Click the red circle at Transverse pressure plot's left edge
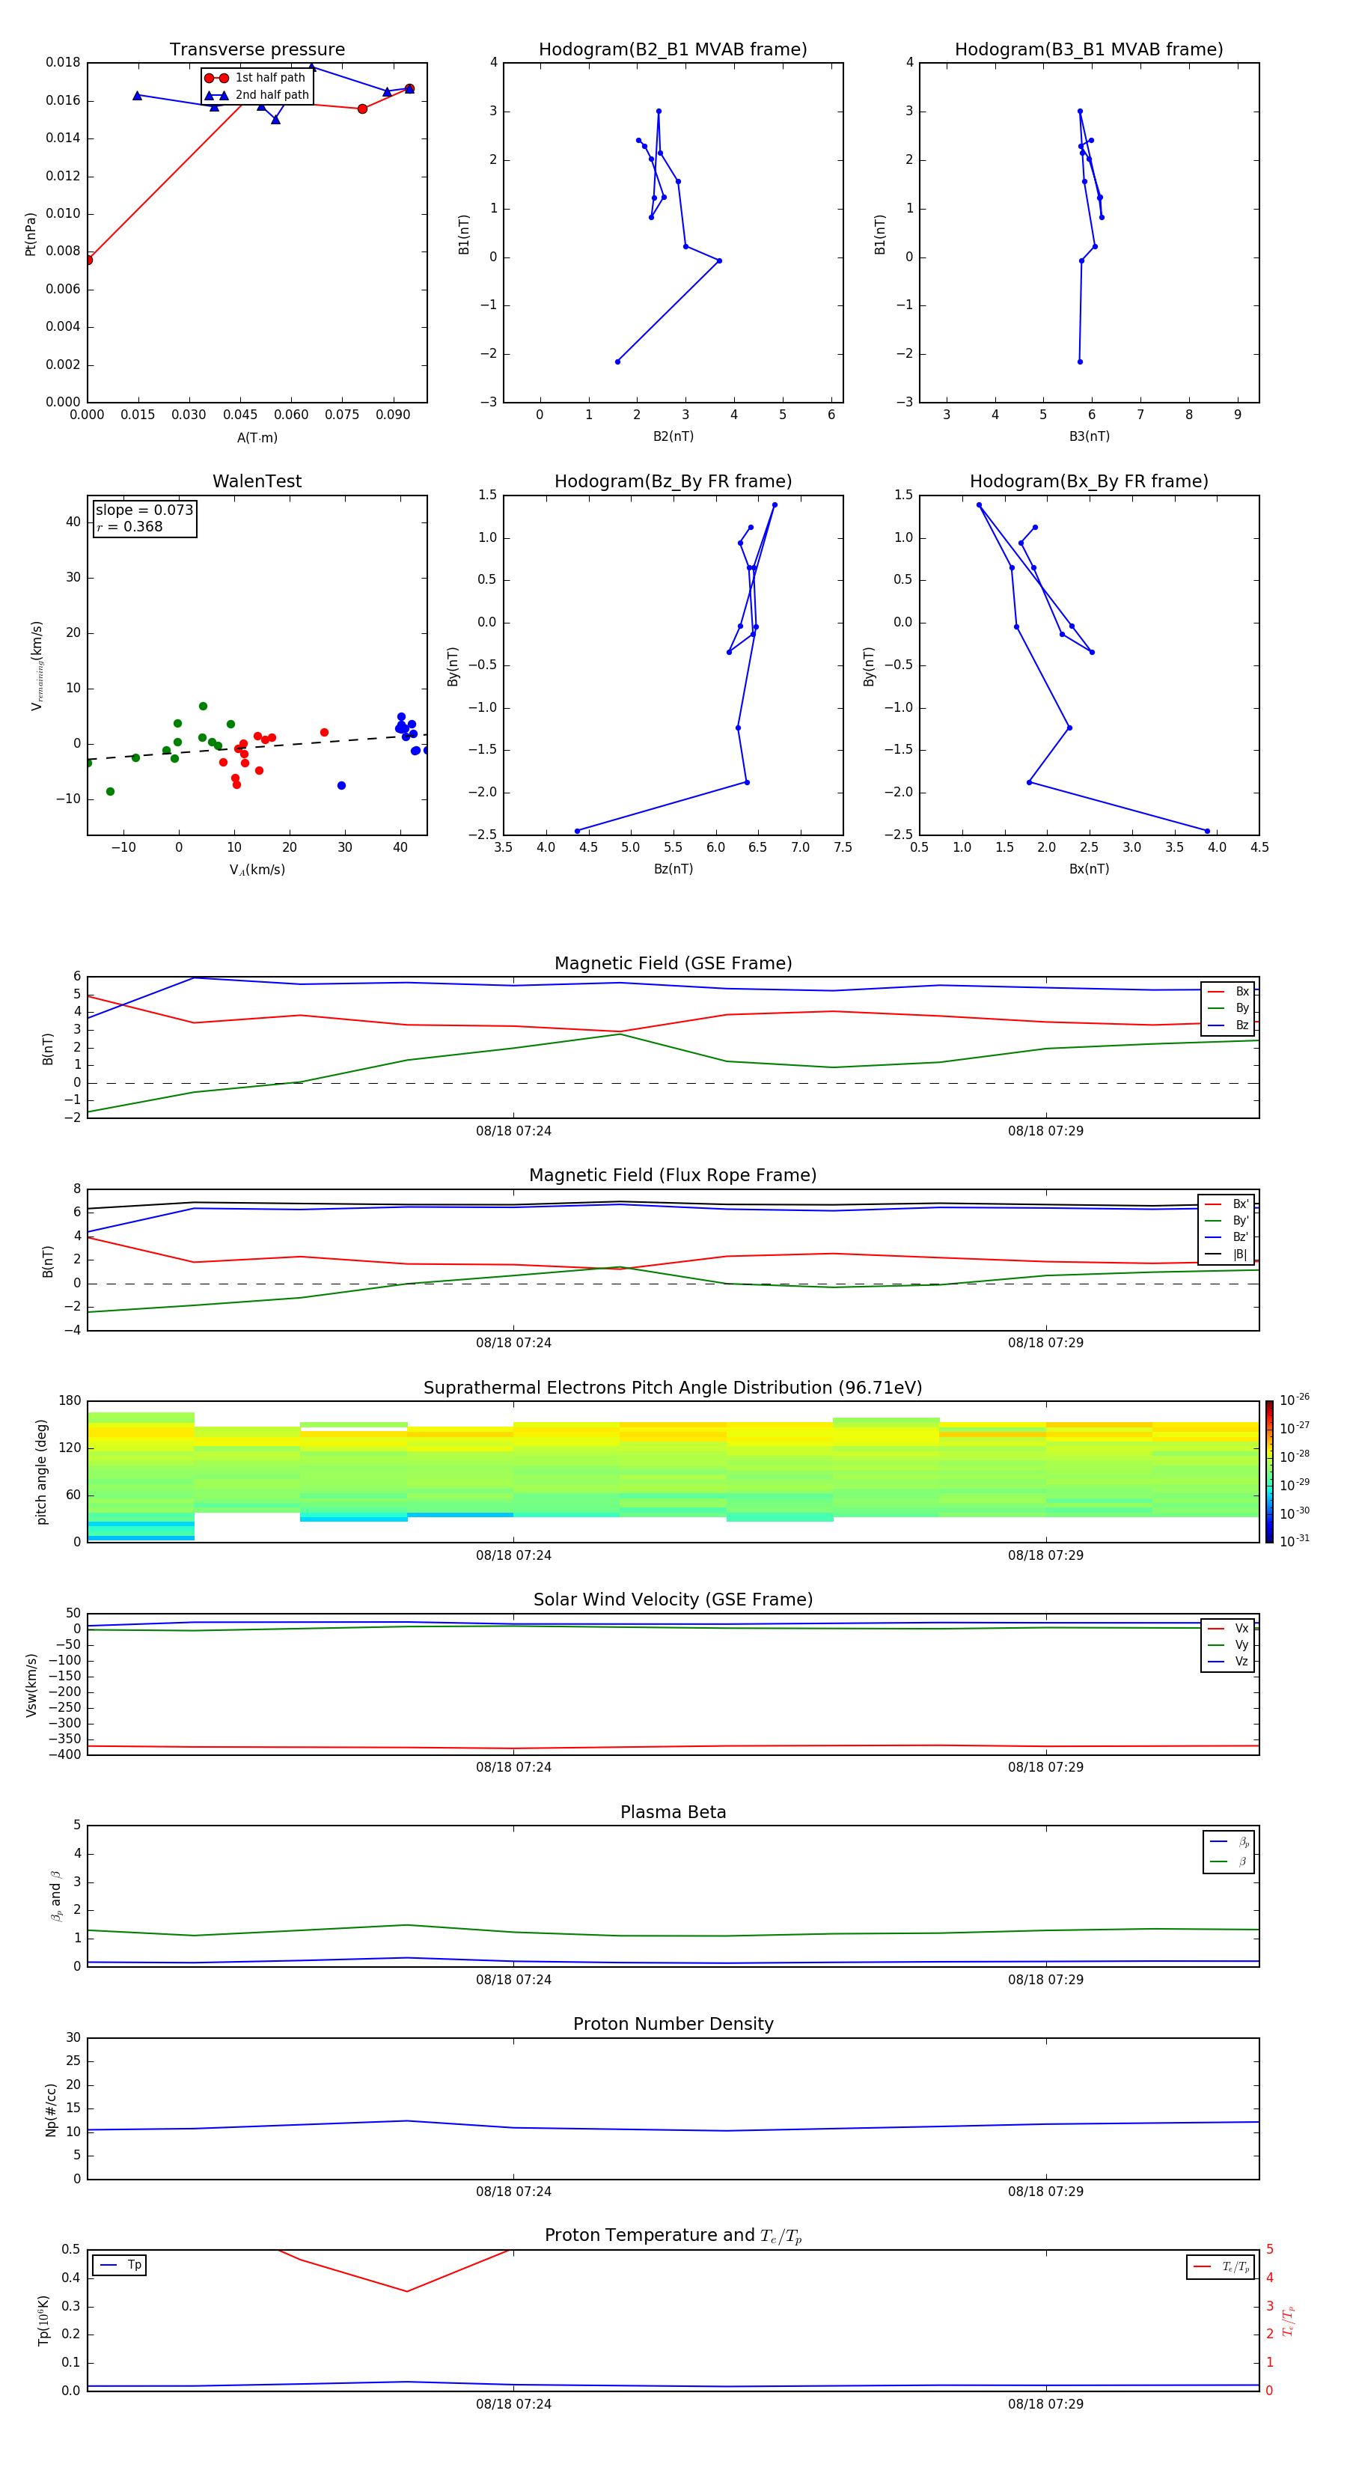Screen dimensions: 1347x2470 click(88, 260)
